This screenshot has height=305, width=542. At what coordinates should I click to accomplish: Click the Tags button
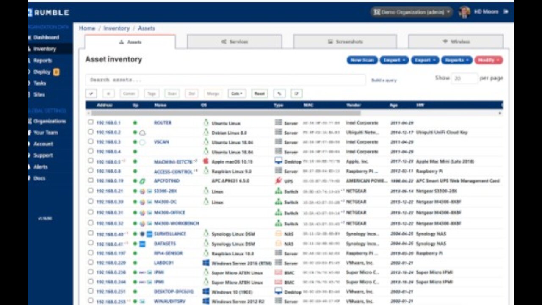pos(152,94)
